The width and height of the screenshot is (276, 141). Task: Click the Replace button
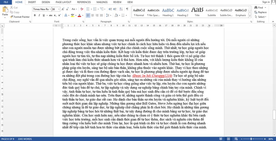(x=260, y=12)
